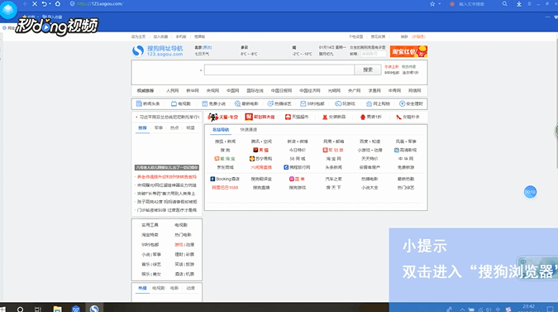The height and width of the screenshot is (312, 558).
Task: Open 免费小说 icon link
Action: tap(214, 103)
